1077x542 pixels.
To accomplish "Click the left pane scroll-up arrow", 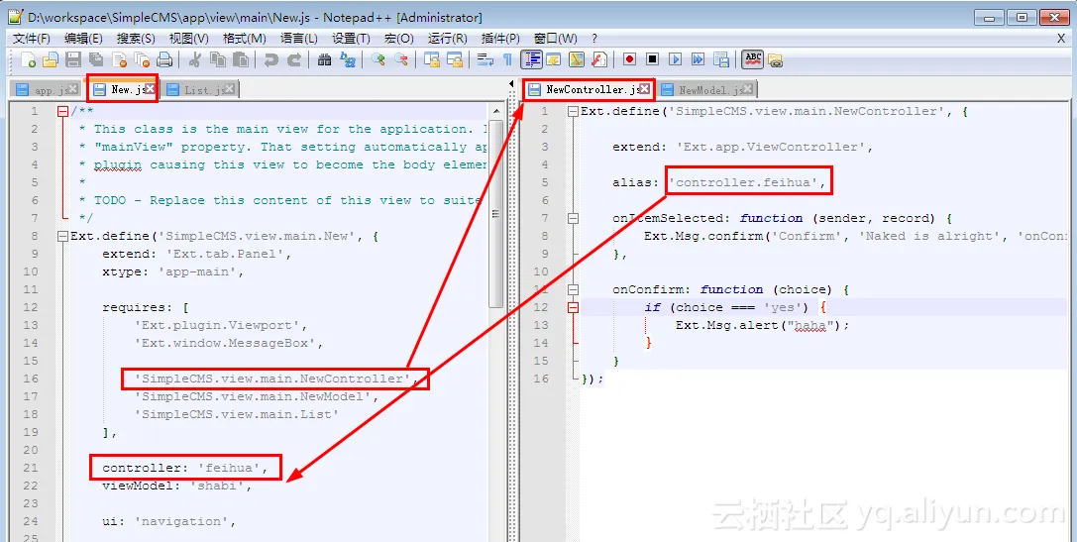I will click(x=496, y=110).
